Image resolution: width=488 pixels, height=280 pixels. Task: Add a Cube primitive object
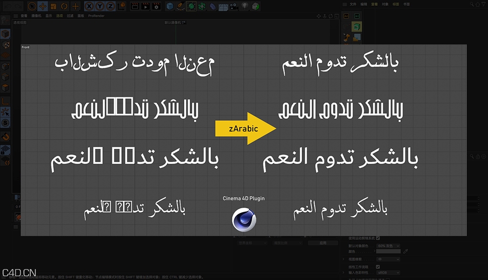tap(169, 6)
